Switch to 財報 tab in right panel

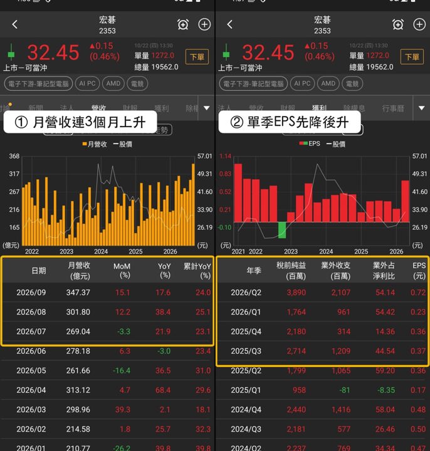(x=288, y=108)
